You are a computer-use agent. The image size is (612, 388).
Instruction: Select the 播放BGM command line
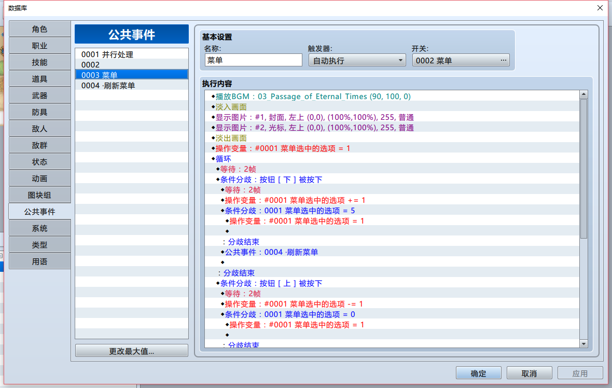pos(392,96)
